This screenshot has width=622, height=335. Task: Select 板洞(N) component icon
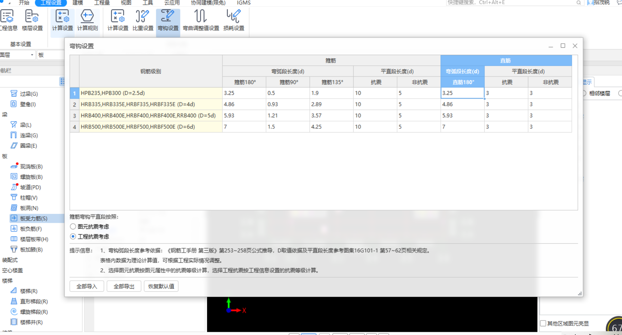point(14,208)
